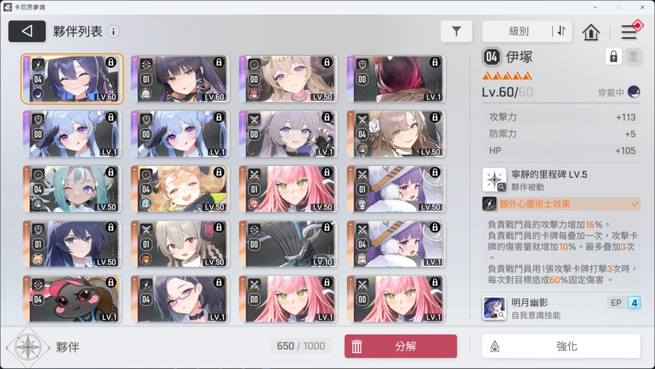Open the hamburger menu with red badge
Image resolution: width=655 pixels, height=369 pixels.
tap(629, 31)
